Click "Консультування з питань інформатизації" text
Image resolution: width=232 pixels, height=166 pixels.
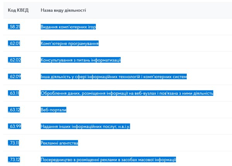(81, 60)
